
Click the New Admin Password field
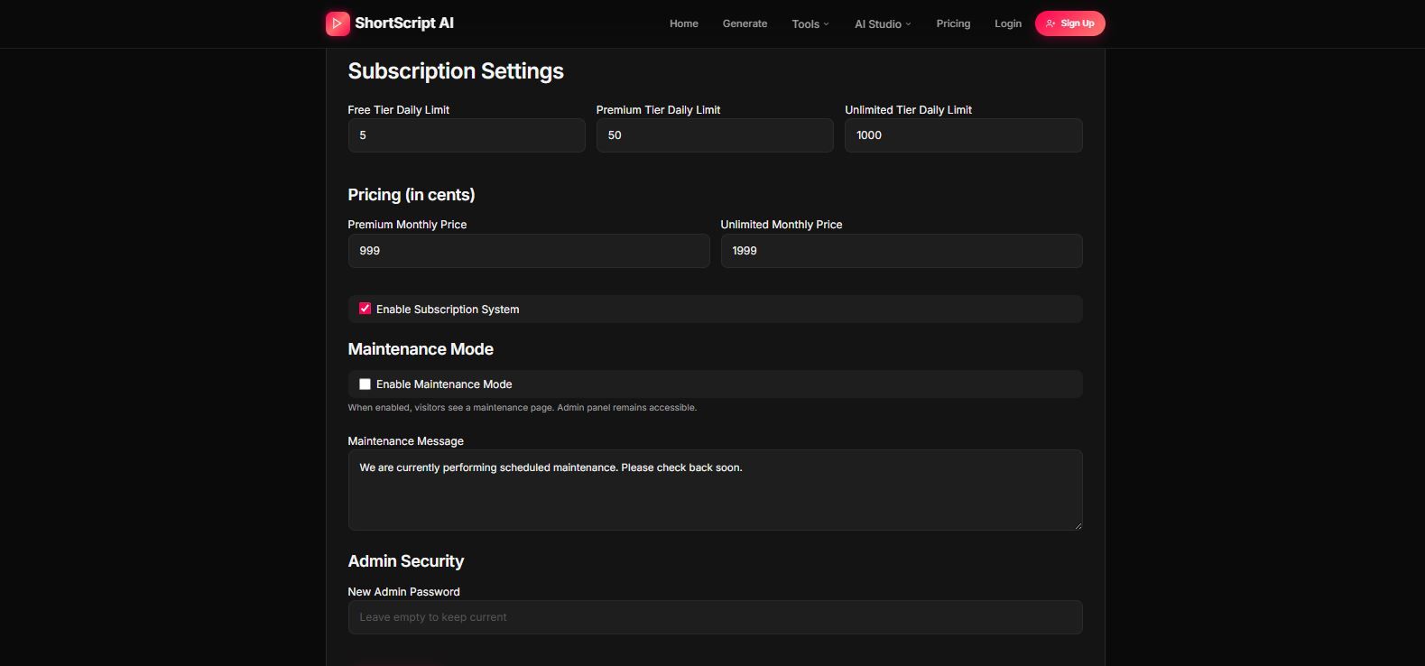[x=714, y=617]
